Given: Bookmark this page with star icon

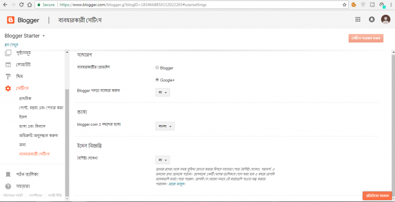Looking at the screenshot, I should pos(345,4).
